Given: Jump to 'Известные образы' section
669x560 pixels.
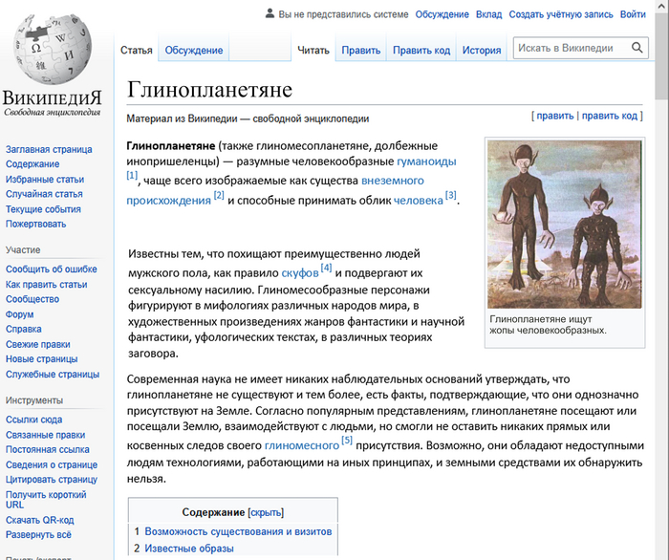Looking at the screenshot, I should [x=189, y=549].
